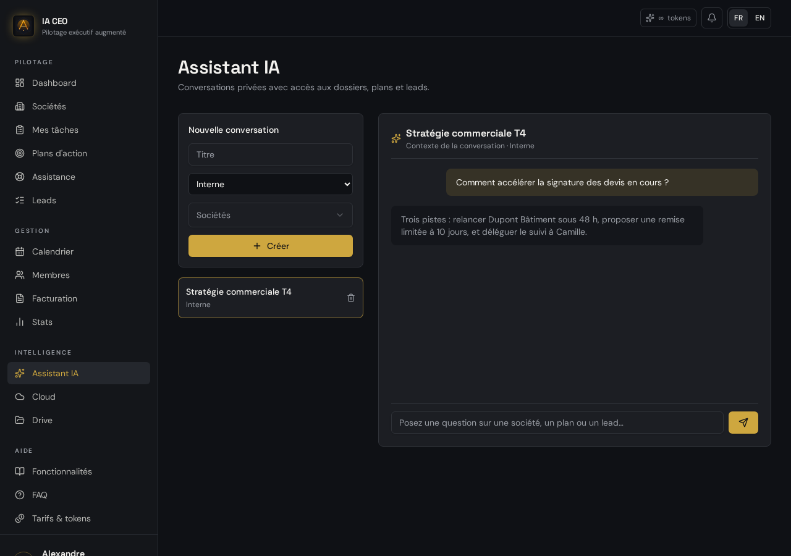Switch language to FR
The image size is (791, 556).
(738, 18)
